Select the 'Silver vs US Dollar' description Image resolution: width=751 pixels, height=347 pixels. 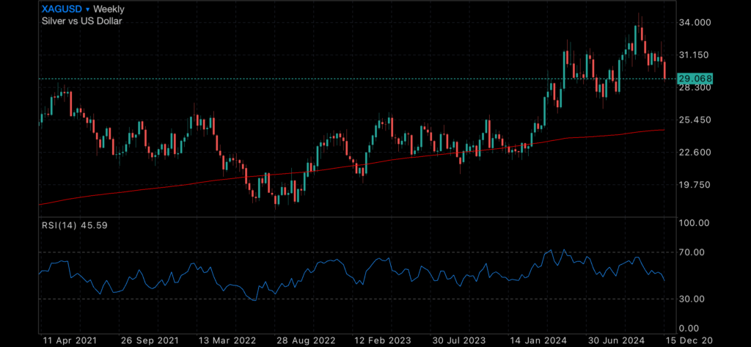pyautogui.click(x=81, y=21)
